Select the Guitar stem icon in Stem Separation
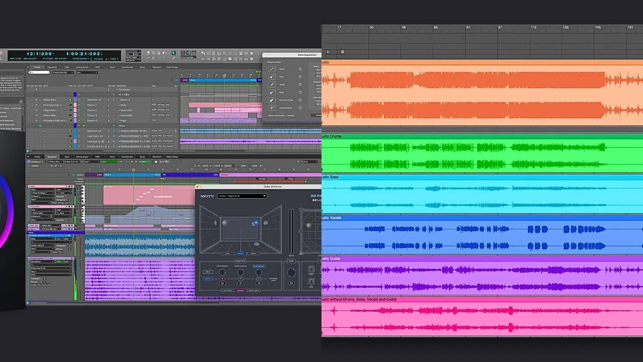Screen dimensions: 643x362 (272, 93)
